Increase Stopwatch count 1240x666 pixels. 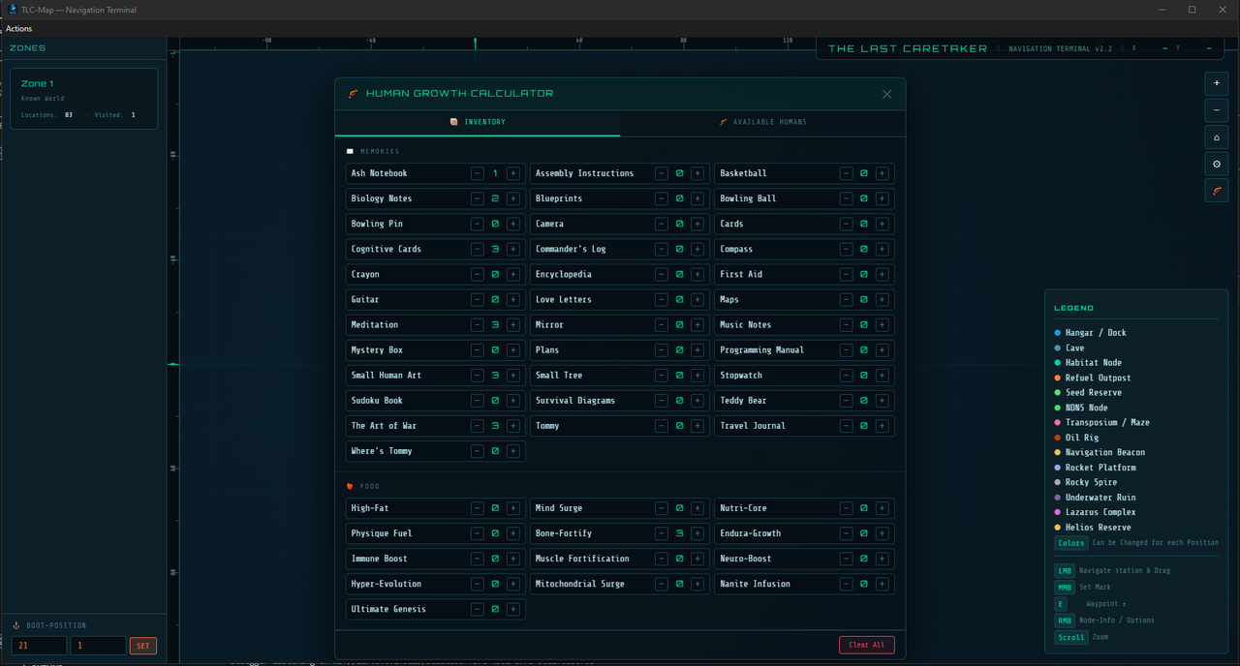tap(882, 375)
